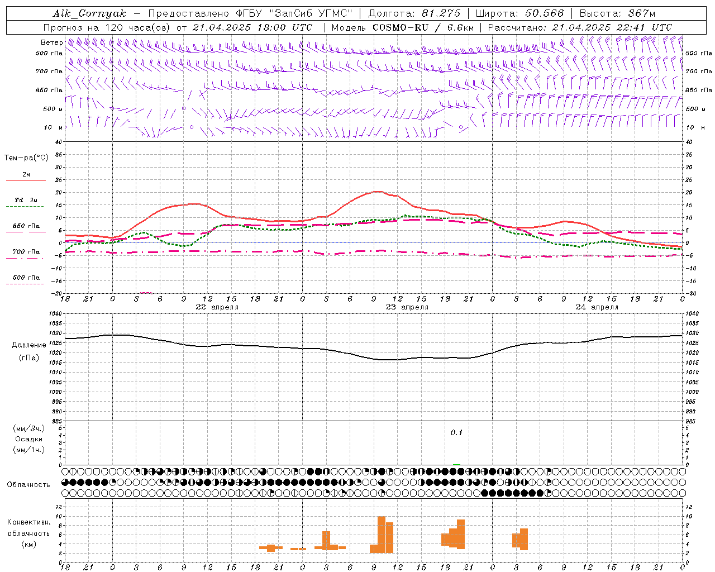Click the '24 апреля' date label

[597, 307]
